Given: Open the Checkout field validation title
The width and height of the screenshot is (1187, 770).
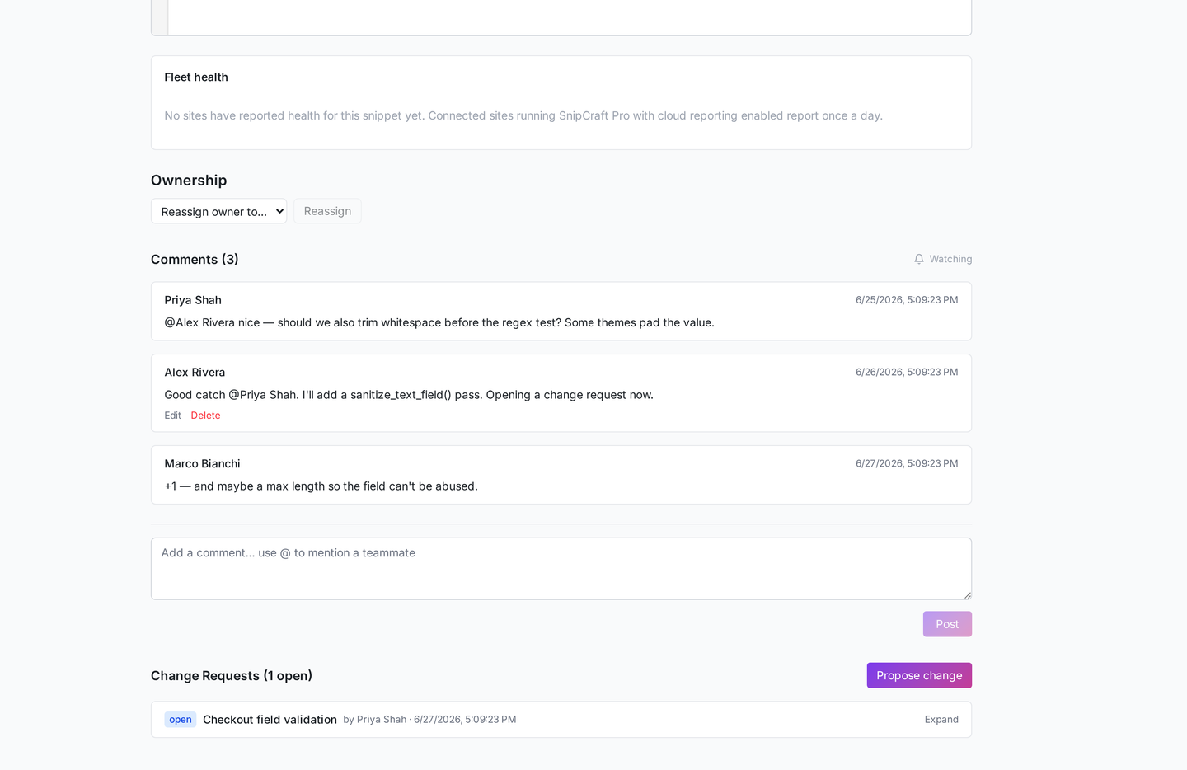Looking at the screenshot, I should (270, 720).
